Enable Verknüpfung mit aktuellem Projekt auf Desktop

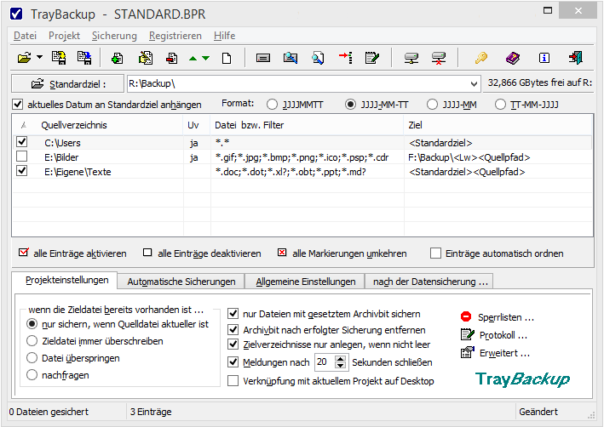tap(233, 381)
